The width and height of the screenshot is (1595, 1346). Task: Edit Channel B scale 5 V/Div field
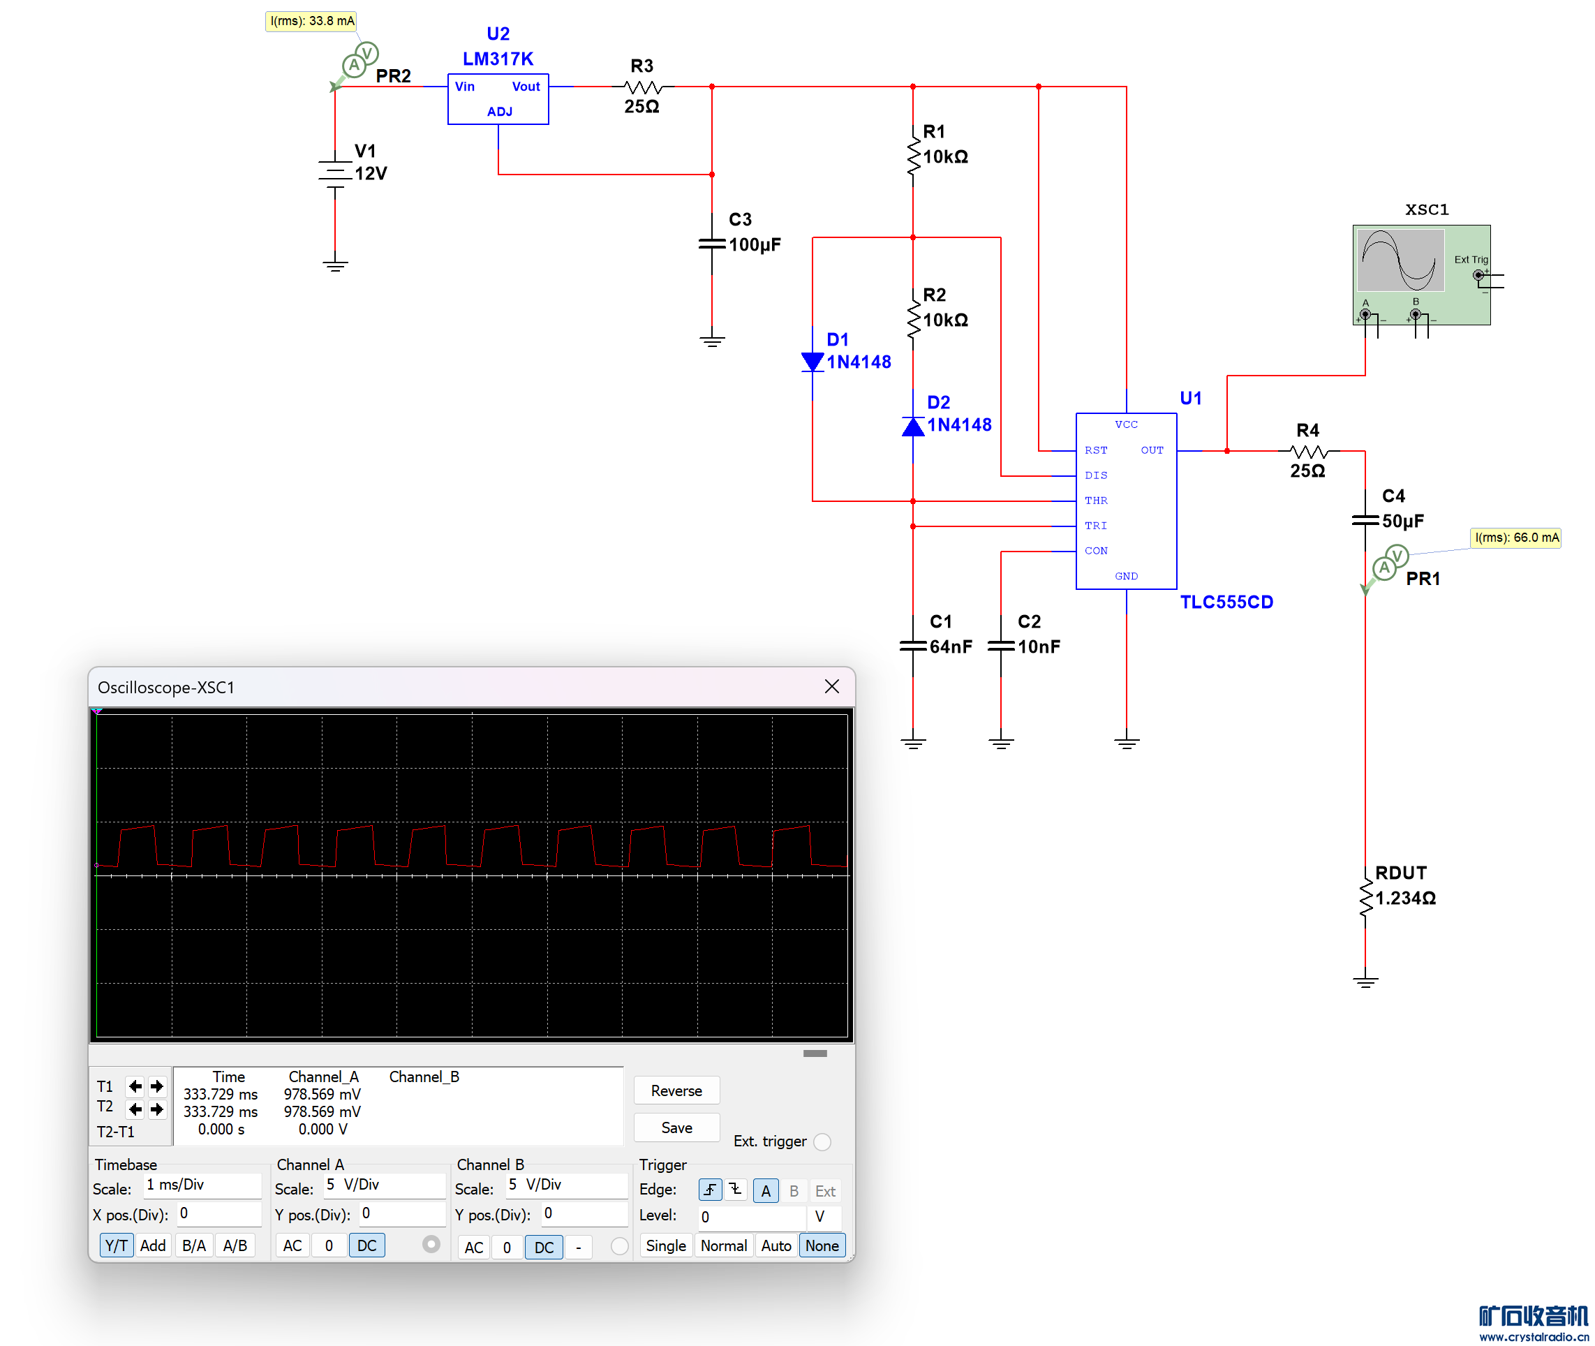pyautogui.click(x=566, y=1185)
